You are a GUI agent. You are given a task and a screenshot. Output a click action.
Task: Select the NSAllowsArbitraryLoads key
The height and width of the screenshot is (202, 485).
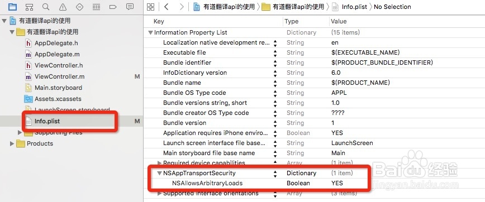point(207,183)
